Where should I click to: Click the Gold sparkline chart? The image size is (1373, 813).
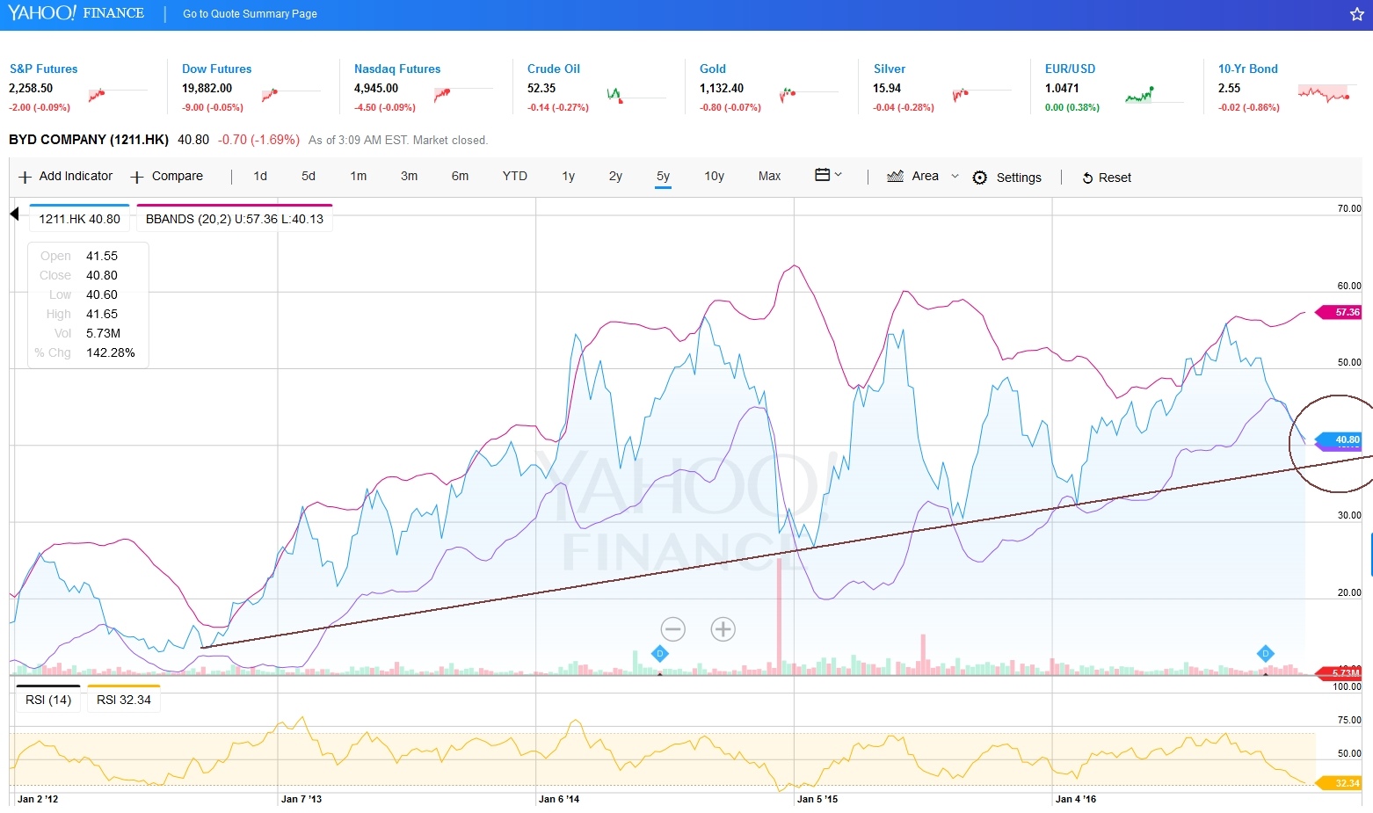809,94
